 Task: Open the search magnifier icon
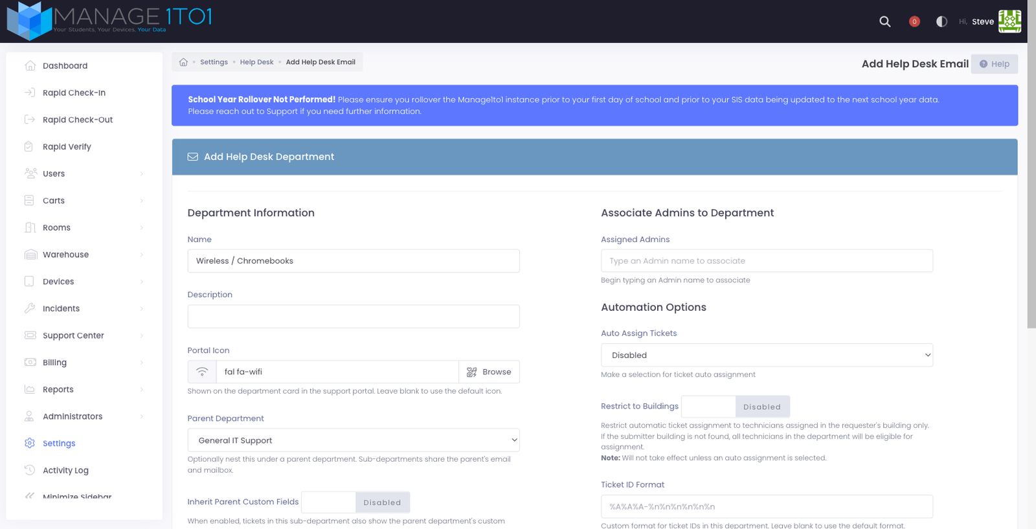[x=884, y=21]
